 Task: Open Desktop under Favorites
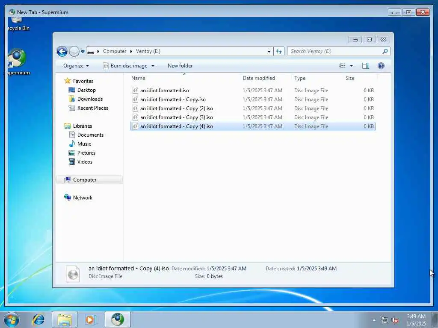coord(86,90)
